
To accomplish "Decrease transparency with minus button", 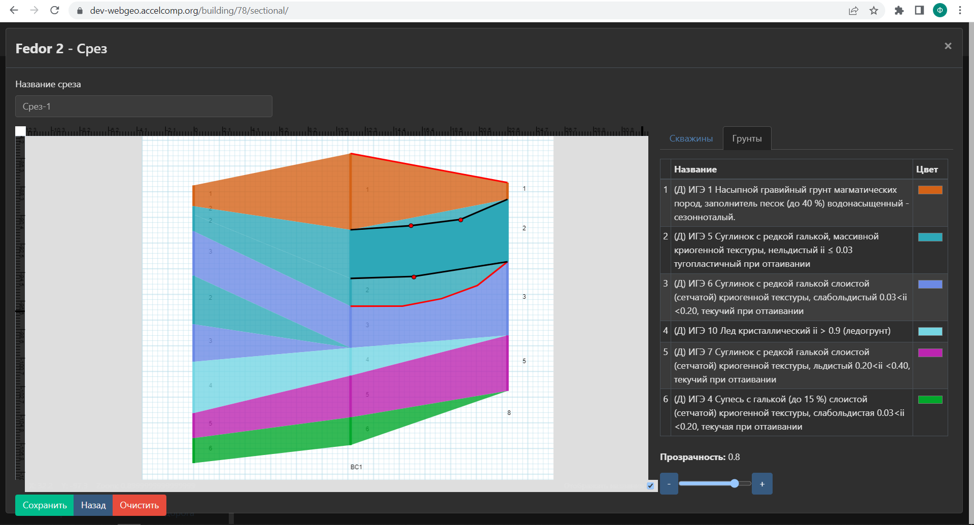I will [x=669, y=484].
